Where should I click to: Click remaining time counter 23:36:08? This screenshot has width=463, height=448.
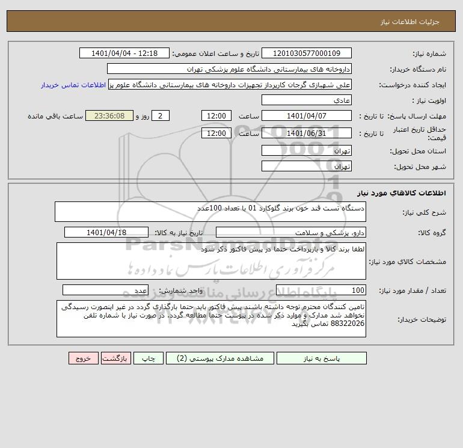pos(109,116)
